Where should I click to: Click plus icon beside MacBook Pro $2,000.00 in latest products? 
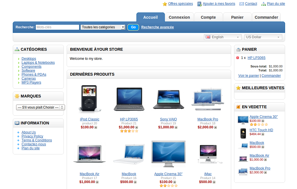215,127
